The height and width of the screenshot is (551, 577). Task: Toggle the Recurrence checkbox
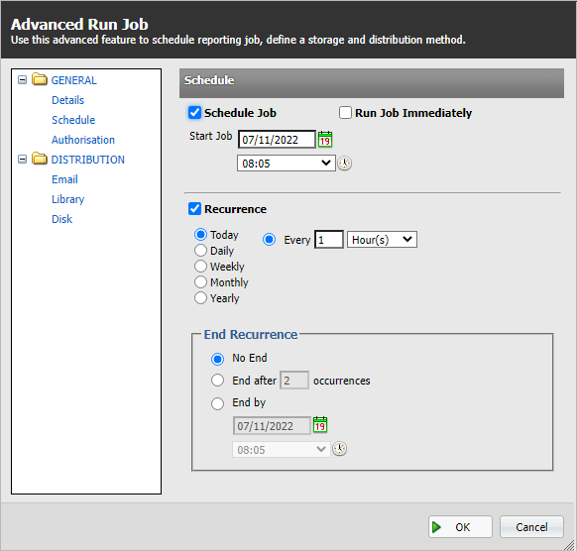click(x=194, y=209)
